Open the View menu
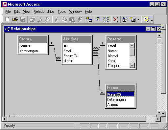168x130 pixels. pyautogui.click(x=27, y=11)
